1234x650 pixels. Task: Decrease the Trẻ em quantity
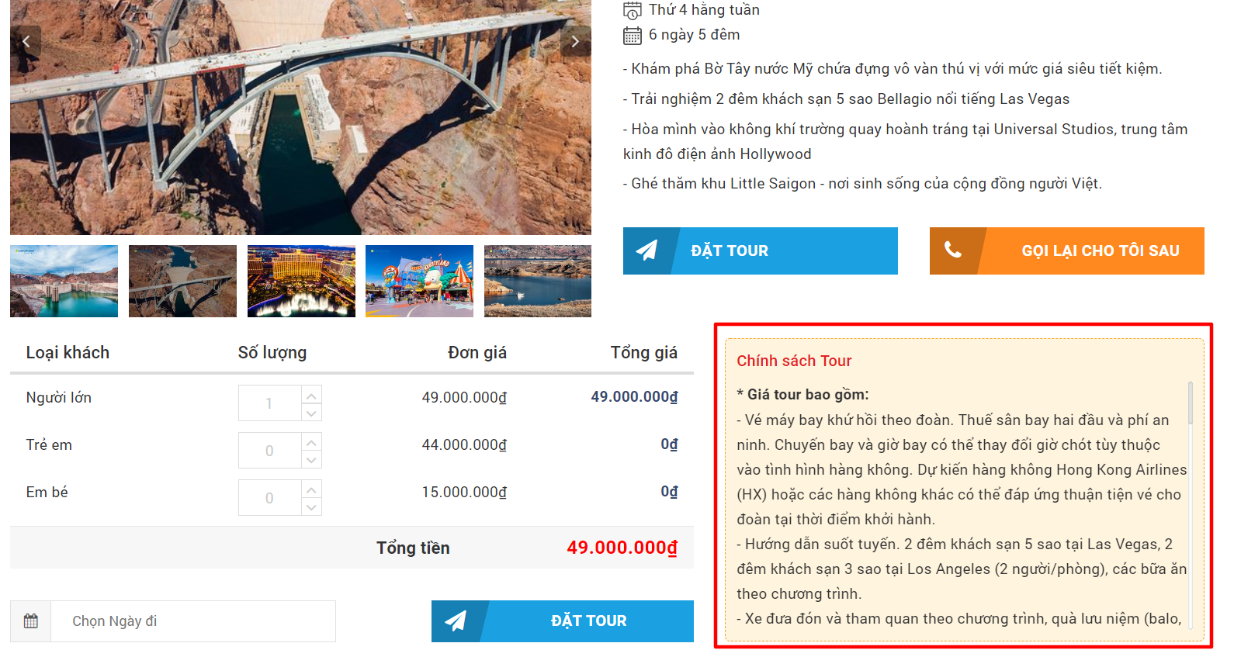(311, 460)
